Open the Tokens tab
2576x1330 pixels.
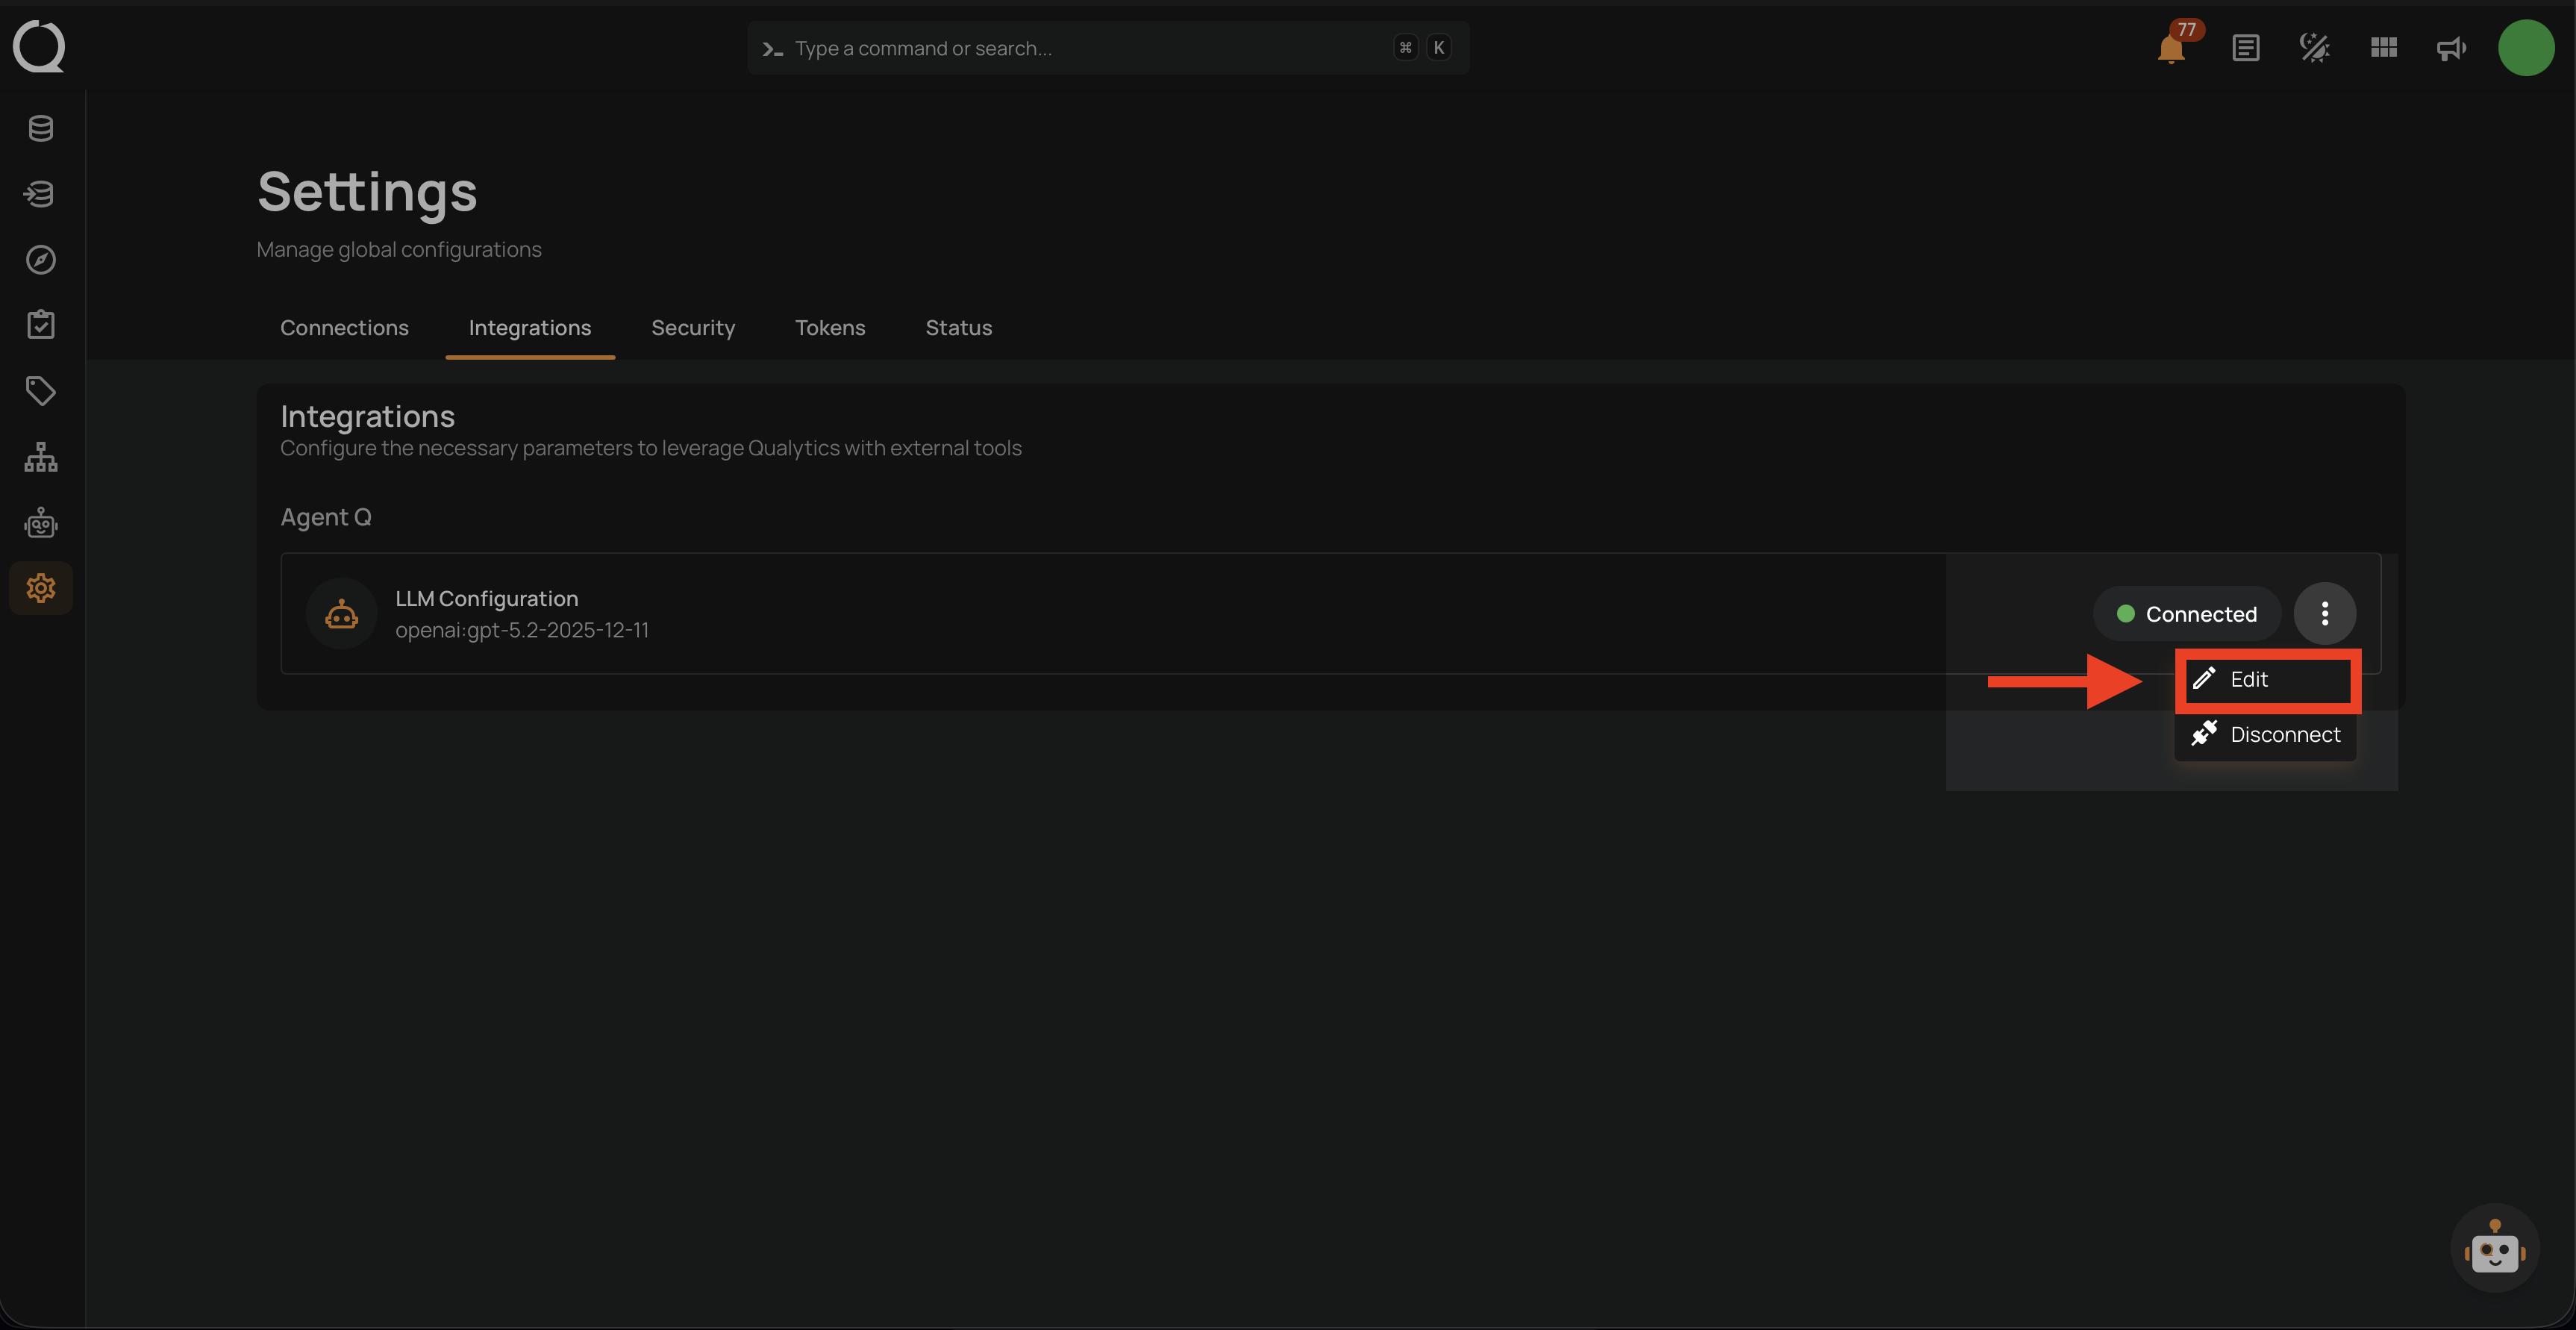click(x=830, y=328)
